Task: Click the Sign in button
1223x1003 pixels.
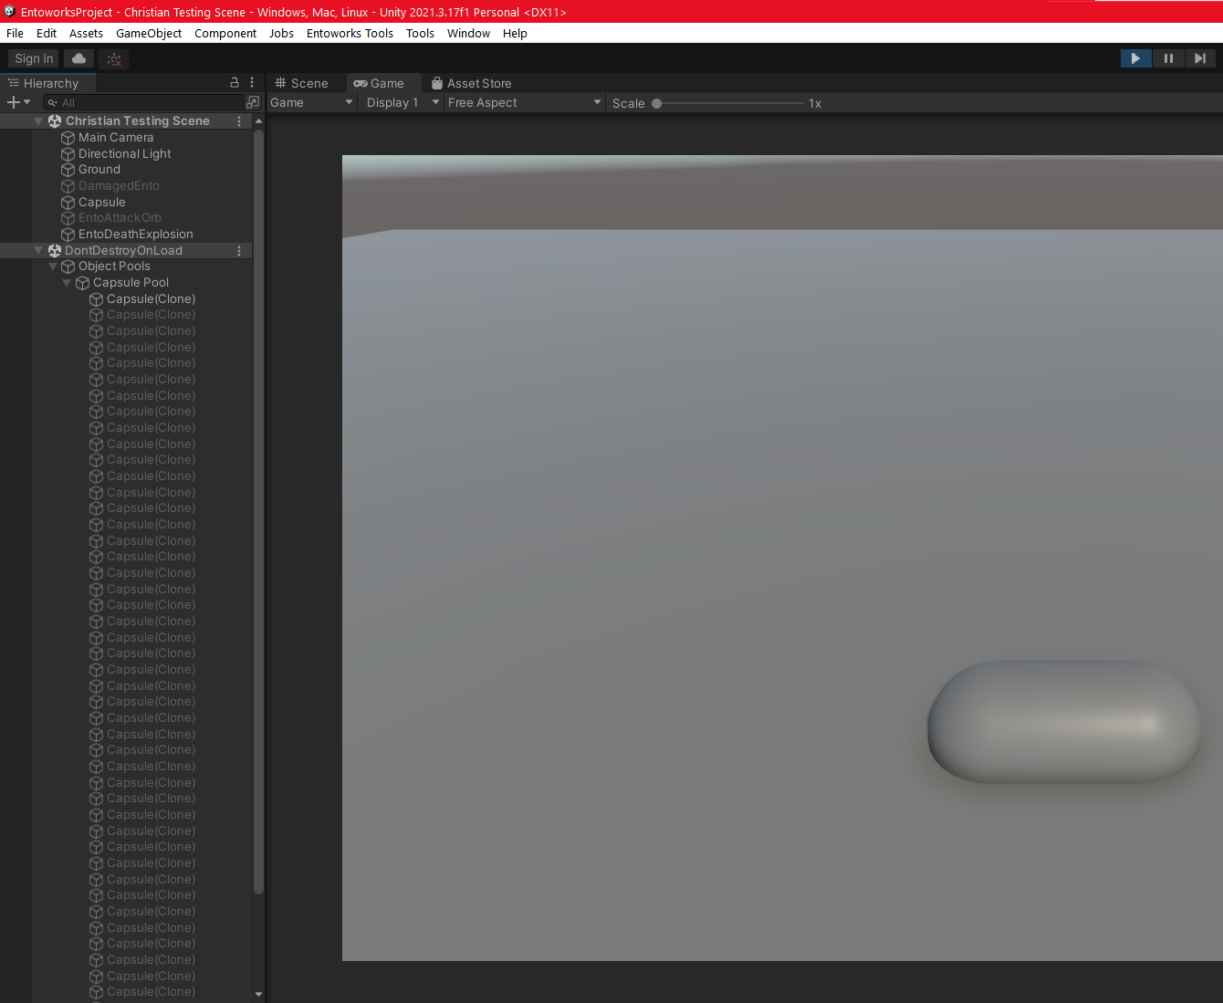Action: [x=34, y=58]
